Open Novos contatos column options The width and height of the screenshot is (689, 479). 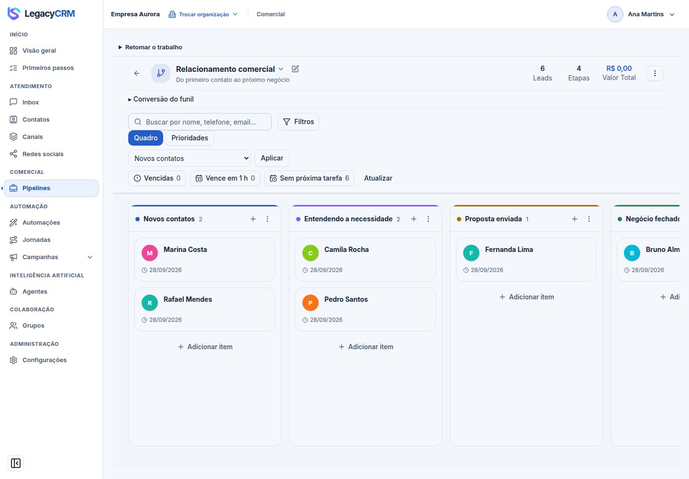[x=267, y=219]
